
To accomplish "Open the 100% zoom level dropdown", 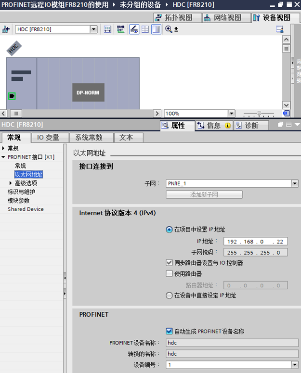I will (x=231, y=114).
